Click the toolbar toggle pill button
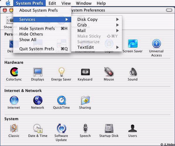The width and height of the screenshot is (175, 146). (x=169, y=10)
